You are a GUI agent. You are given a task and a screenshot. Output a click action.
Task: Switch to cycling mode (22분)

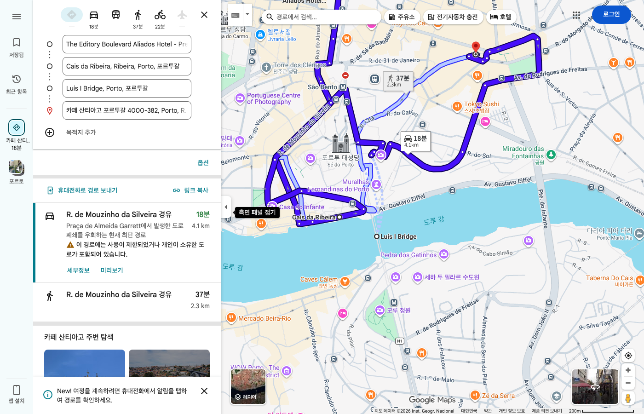160,18
